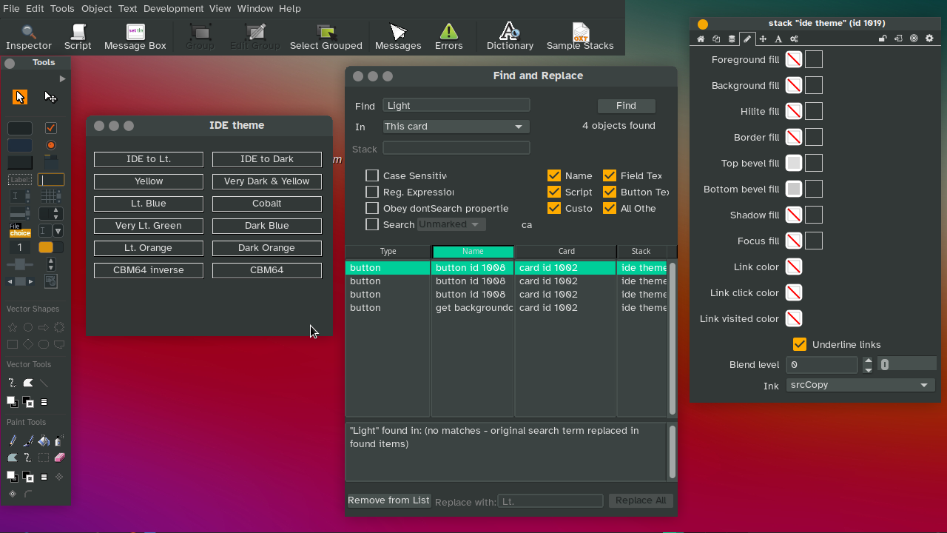Select the spray can paint tool

tap(60, 440)
